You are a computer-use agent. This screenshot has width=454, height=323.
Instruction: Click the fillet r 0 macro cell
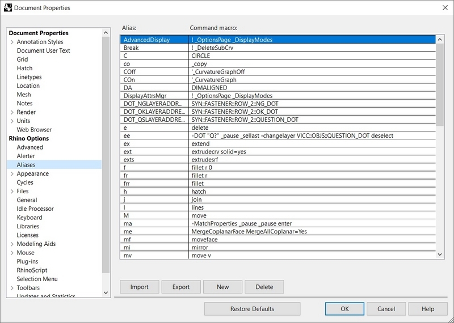(312, 168)
